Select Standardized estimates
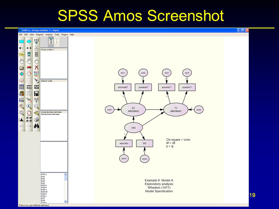 pyautogui.click(x=54, y=114)
